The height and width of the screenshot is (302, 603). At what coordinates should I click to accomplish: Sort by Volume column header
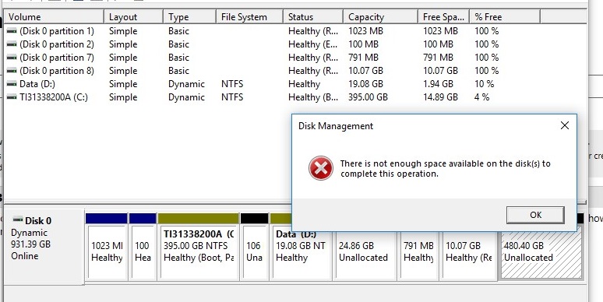coord(55,17)
